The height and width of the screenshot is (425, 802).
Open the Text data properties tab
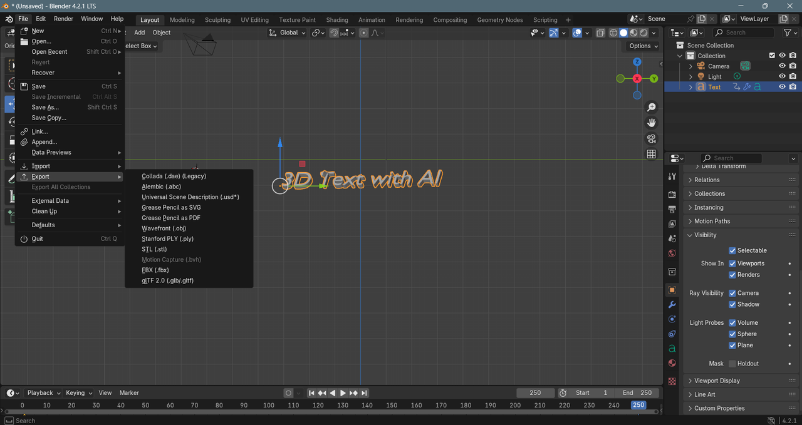672,348
